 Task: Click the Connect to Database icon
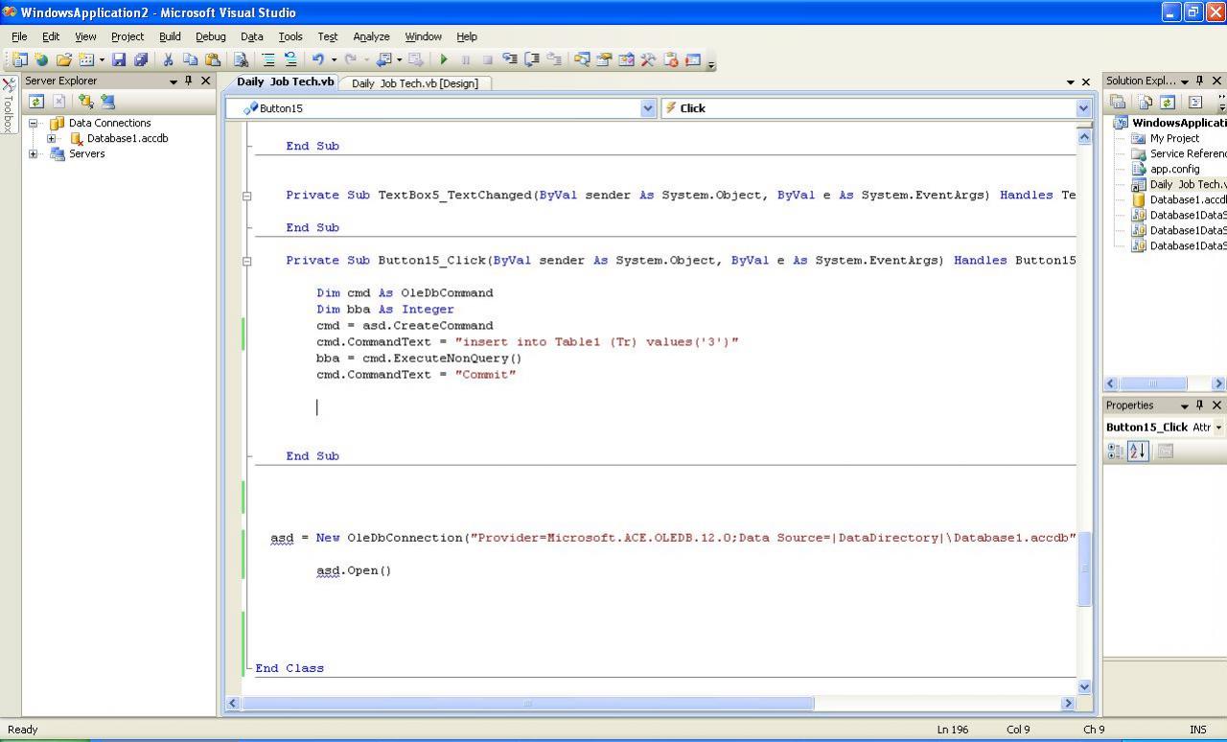coord(86,102)
